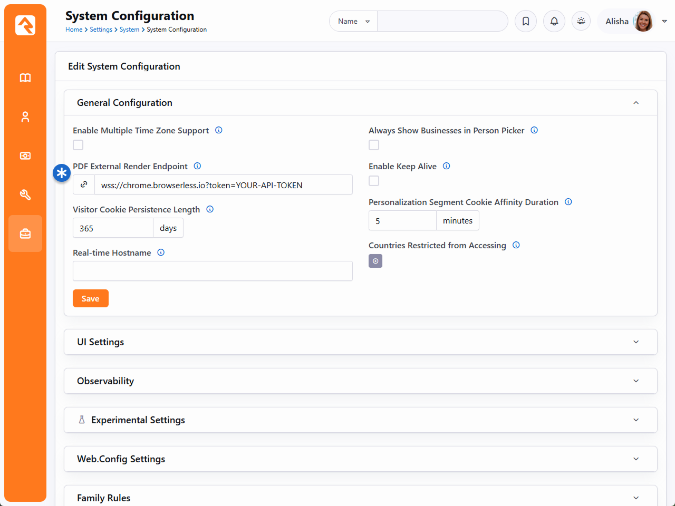The height and width of the screenshot is (506, 675).
Task: Toggle the Enable Keep Alive checkbox
Action: [374, 181]
